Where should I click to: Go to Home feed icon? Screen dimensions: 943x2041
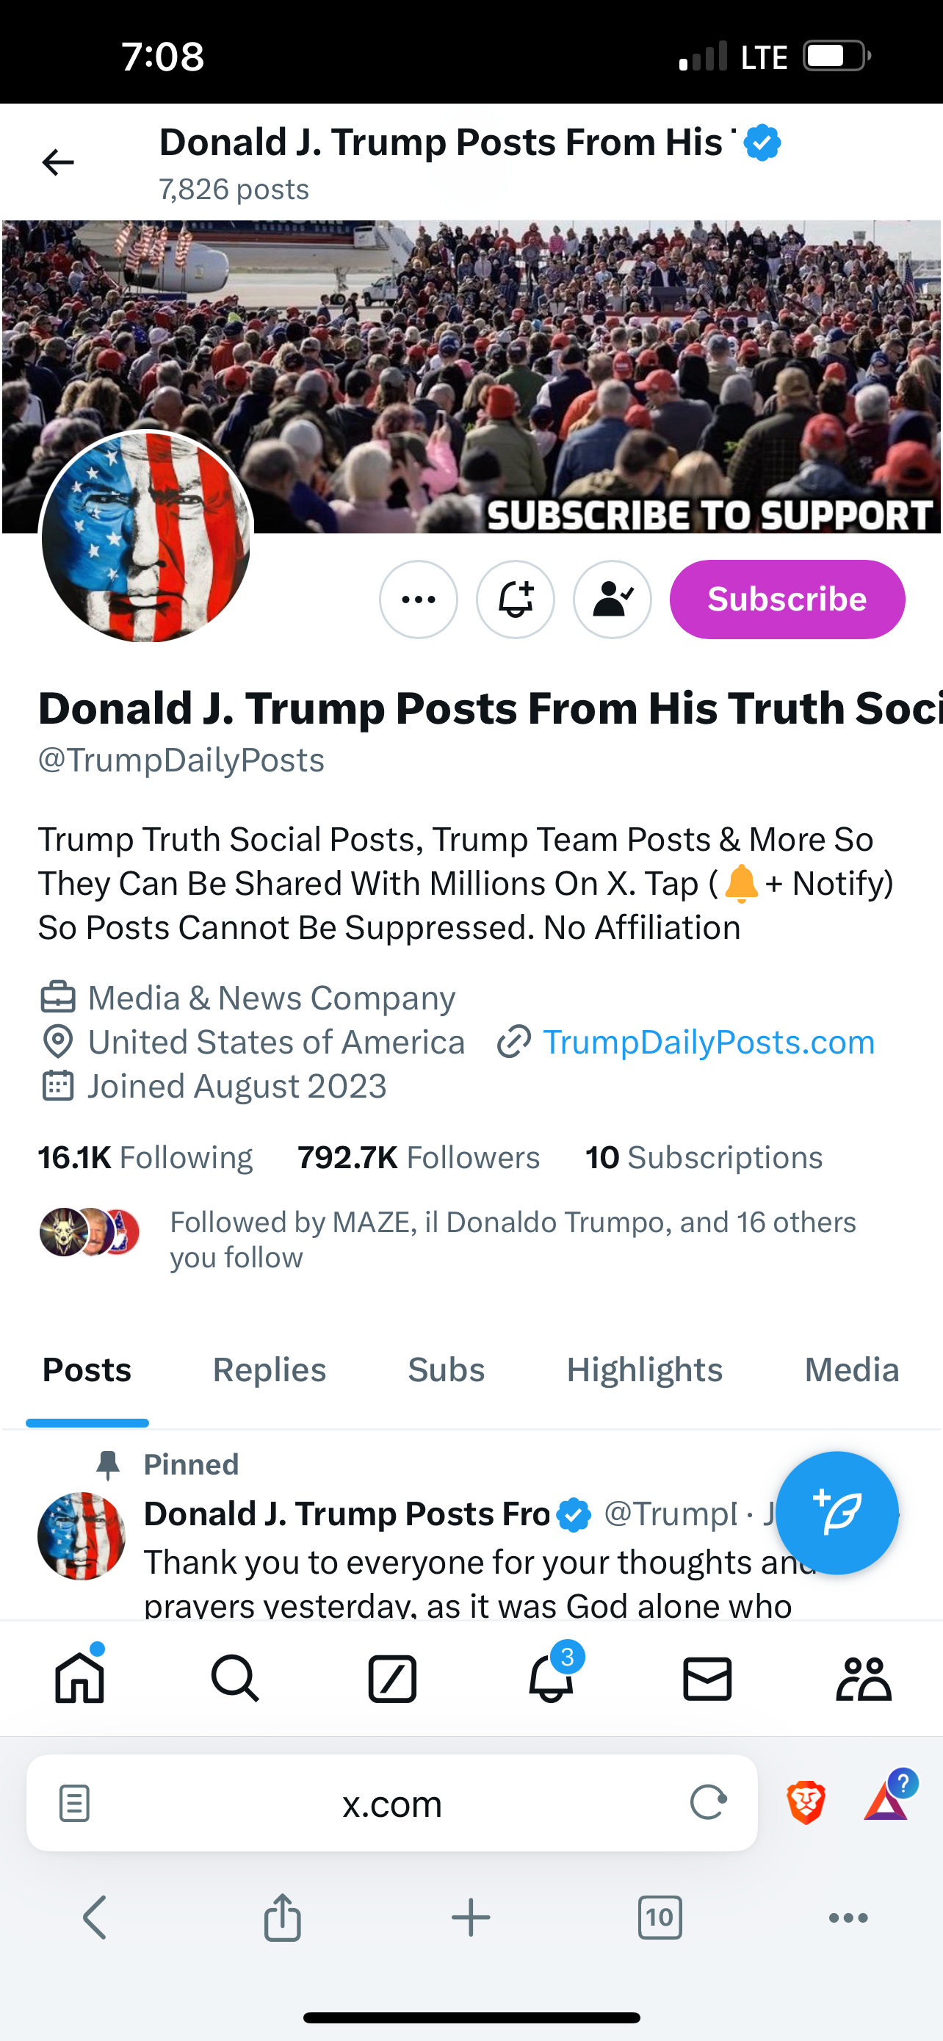click(79, 1678)
